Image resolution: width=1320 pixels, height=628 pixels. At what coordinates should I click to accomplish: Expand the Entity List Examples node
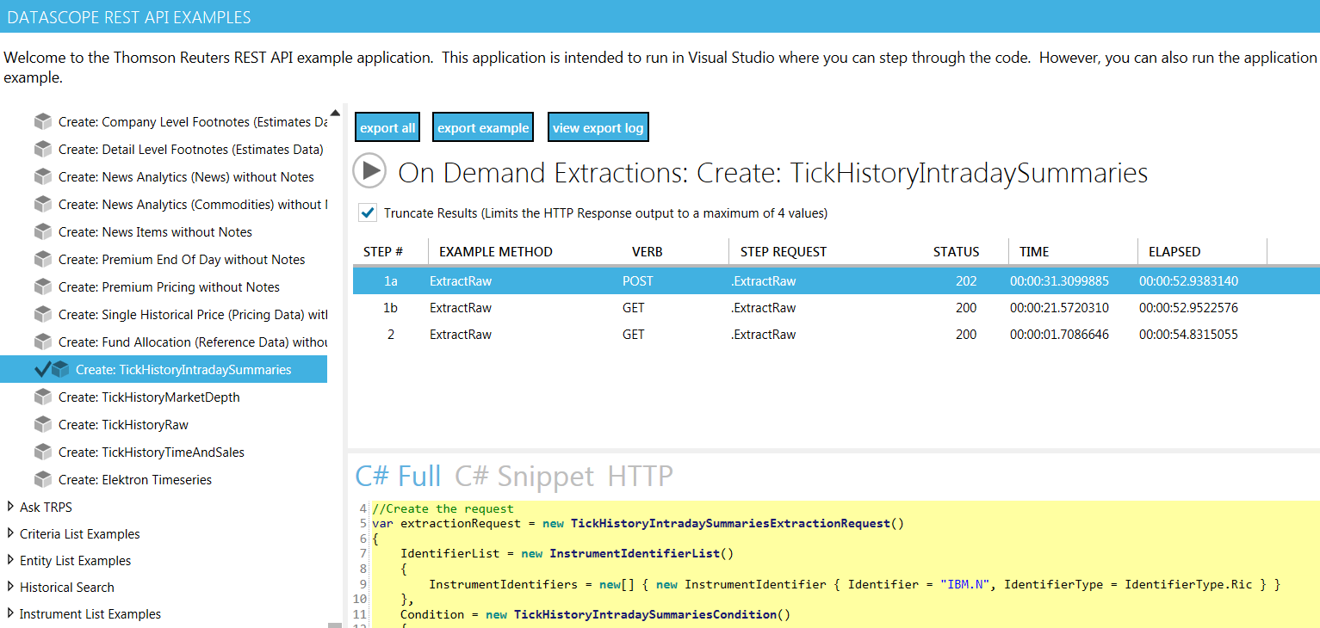tap(10, 560)
